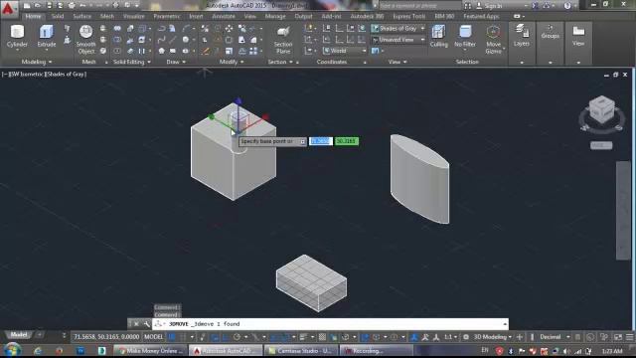
Task: Toggle dynamic UCS in status bar
Action: pos(365,337)
